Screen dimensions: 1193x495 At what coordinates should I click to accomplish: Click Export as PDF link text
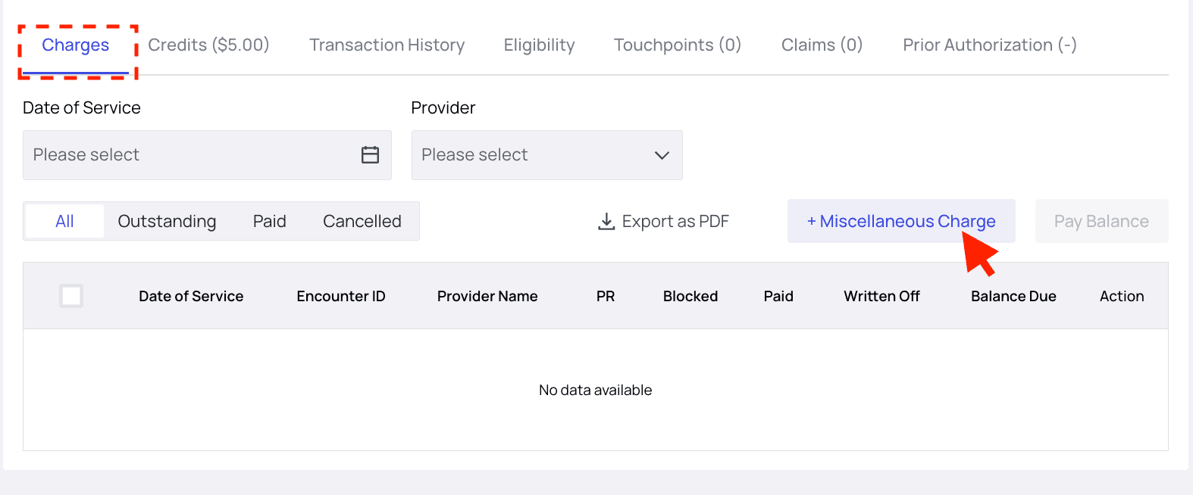click(675, 222)
